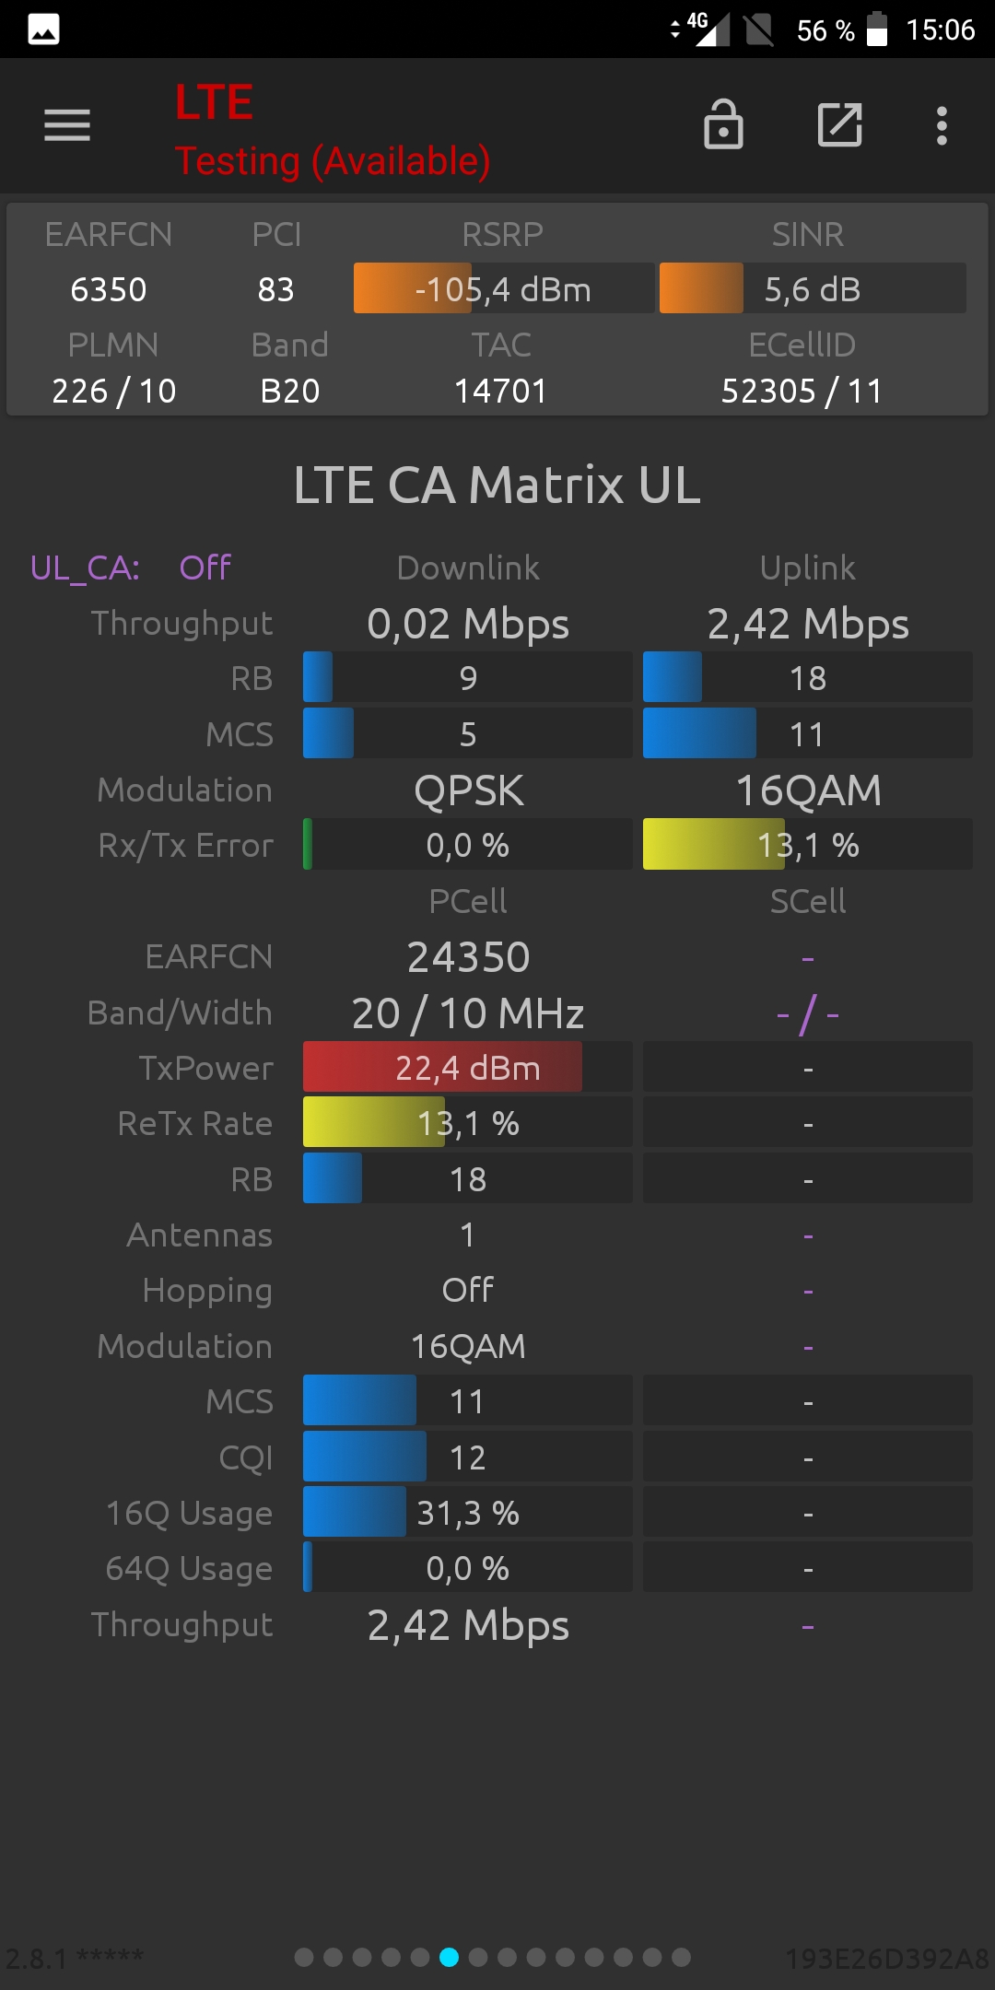
Task: Tap the device ID 193E26D392A8 text
Action: pyautogui.click(x=887, y=1958)
